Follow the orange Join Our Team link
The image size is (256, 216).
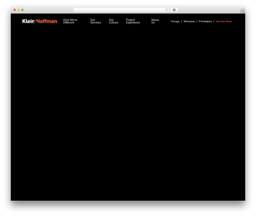[224, 21]
